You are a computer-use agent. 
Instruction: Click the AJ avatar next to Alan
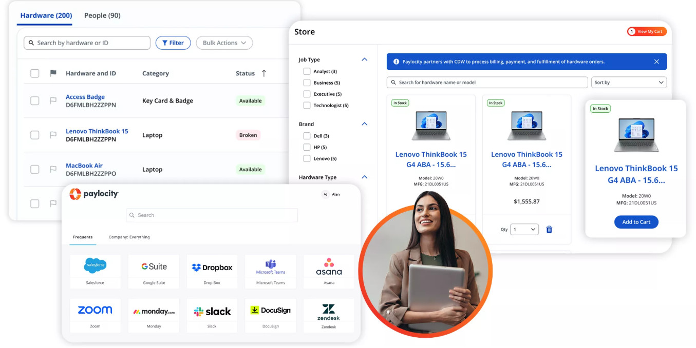click(x=325, y=194)
